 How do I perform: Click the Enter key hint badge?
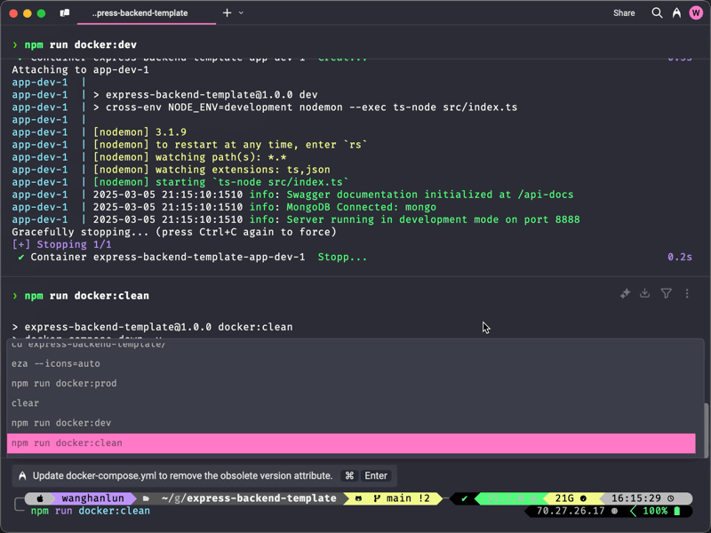click(x=376, y=476)
